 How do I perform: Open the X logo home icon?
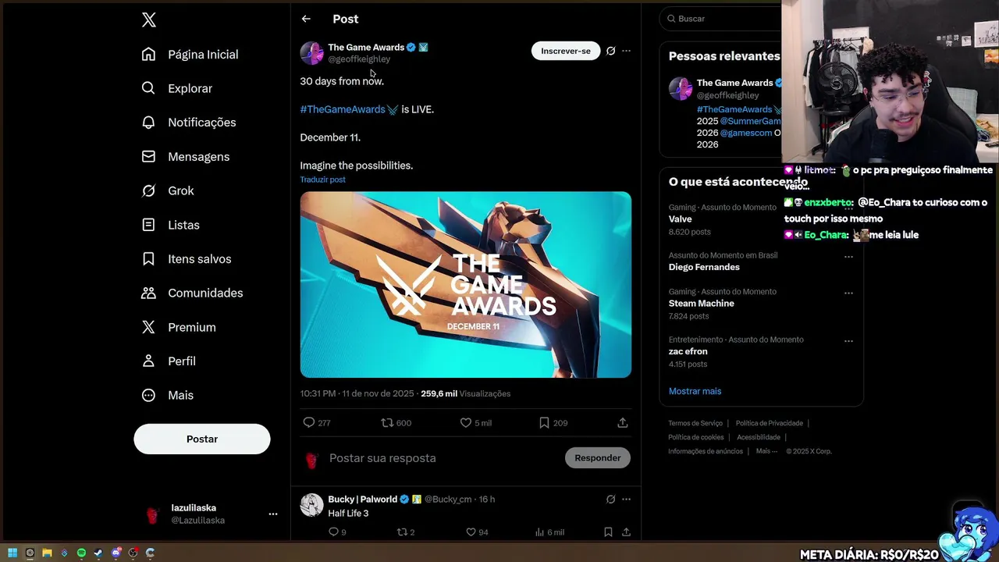[149, 20]
